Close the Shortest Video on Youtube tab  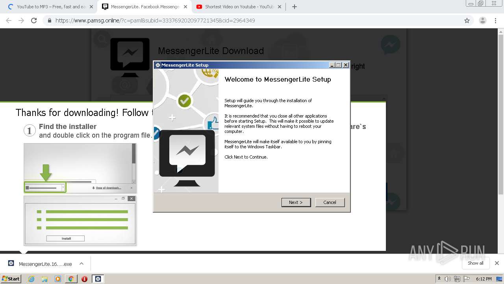280,7
